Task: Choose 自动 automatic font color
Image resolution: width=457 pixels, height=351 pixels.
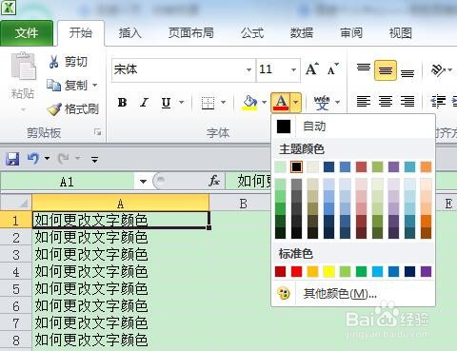Action: click(x=353, y=127)
